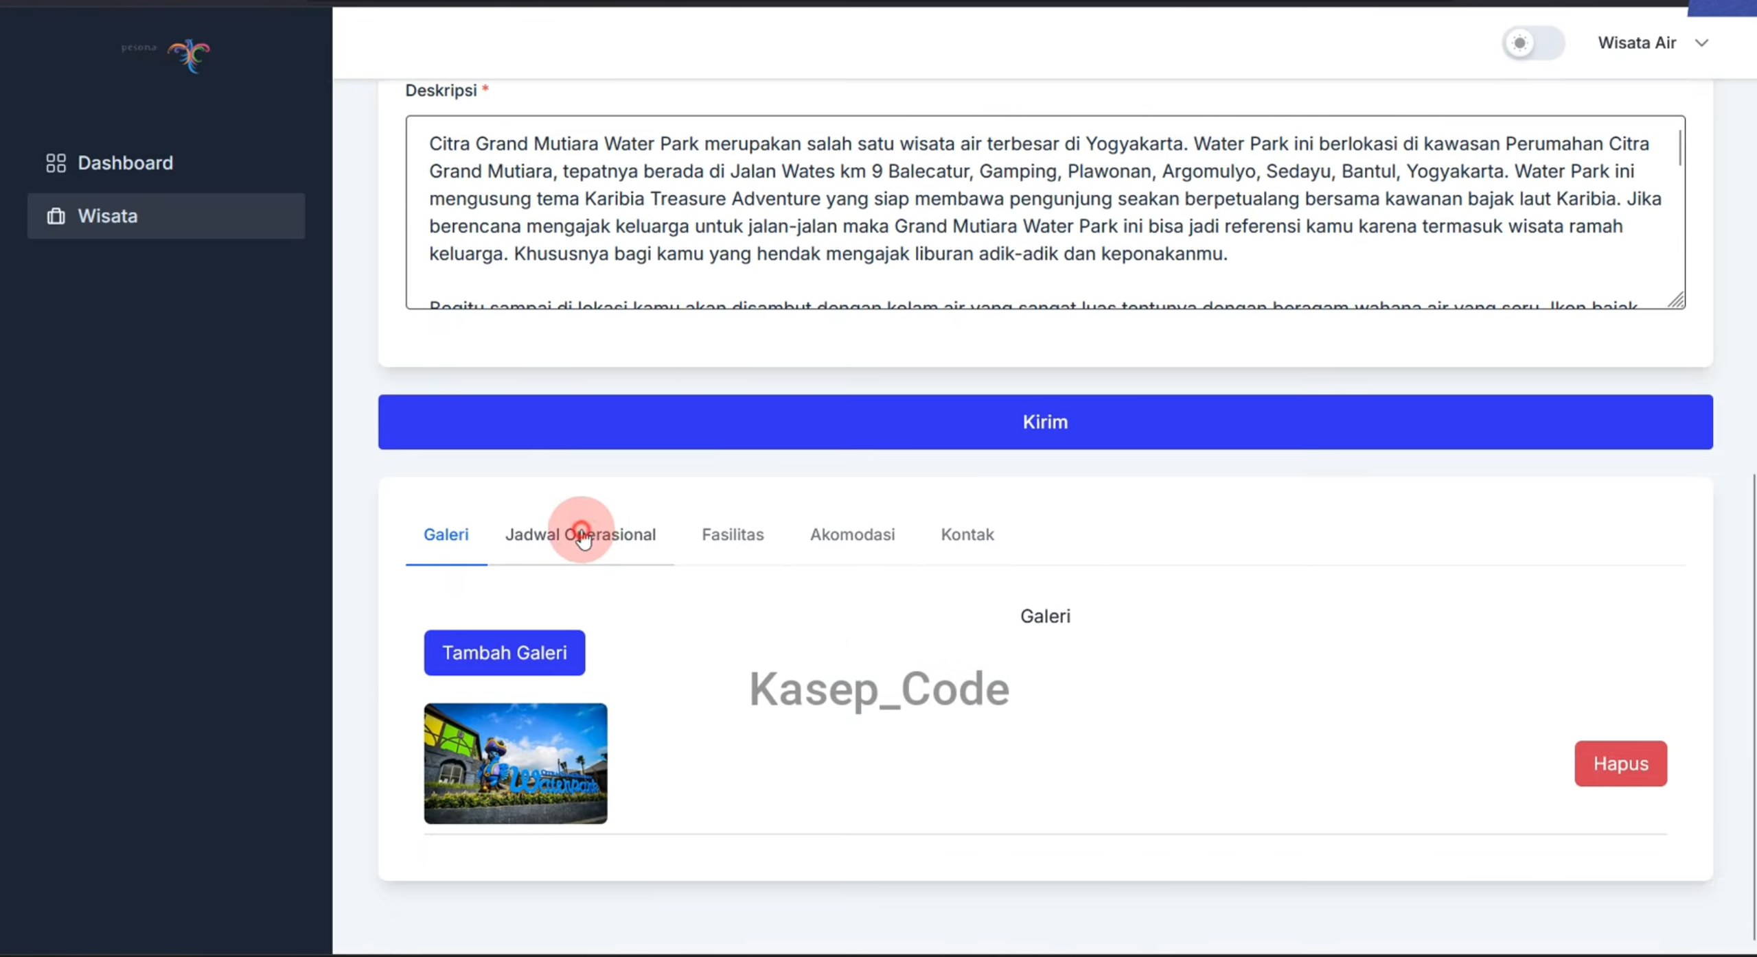Click inside the Deskripsi text area
Screen dimensions: 1757x957
pos(1045,212)
